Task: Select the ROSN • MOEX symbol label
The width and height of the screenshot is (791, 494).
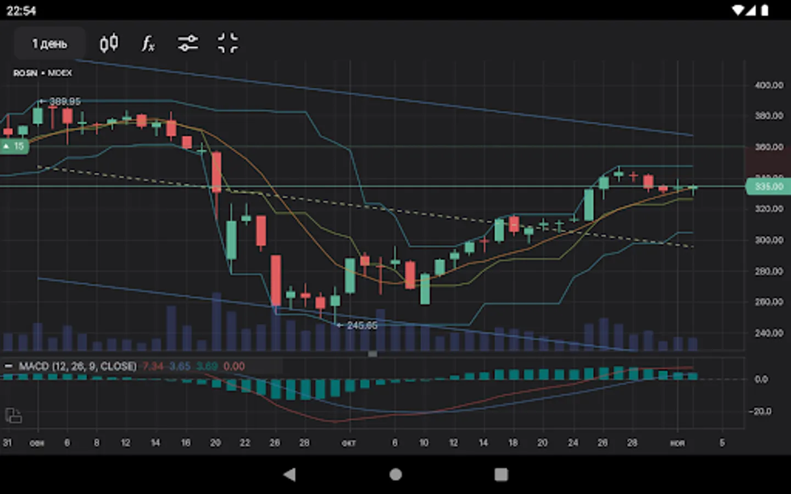Action: (x=42, y=73)
